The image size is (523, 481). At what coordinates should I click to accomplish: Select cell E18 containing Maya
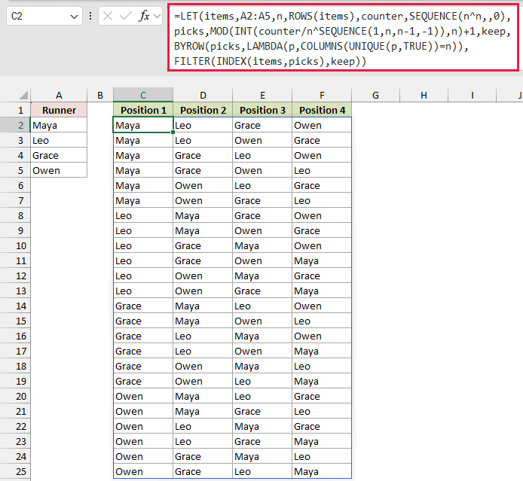coord(262,366)
